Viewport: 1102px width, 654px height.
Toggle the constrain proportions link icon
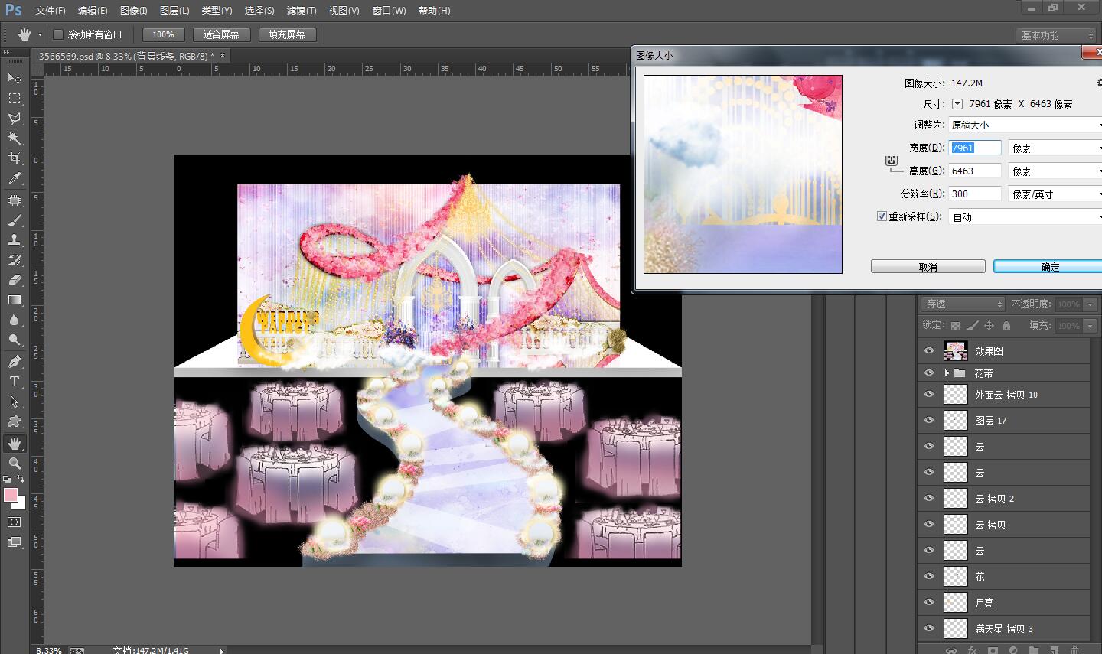[x=891, y=161]
